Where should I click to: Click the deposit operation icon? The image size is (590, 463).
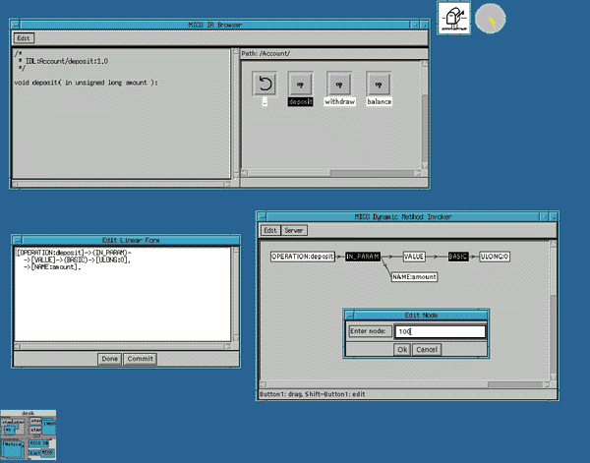point(301,85)
